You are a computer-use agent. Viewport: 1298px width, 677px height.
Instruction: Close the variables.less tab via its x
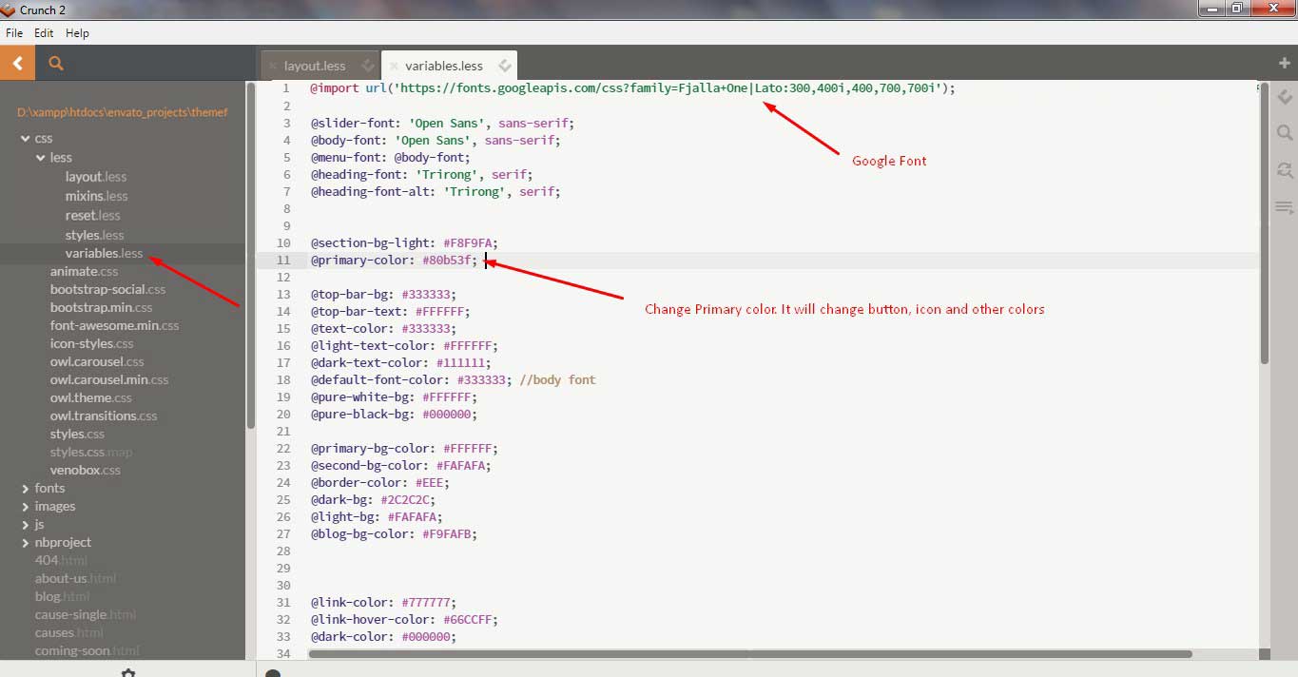point(393,67)
